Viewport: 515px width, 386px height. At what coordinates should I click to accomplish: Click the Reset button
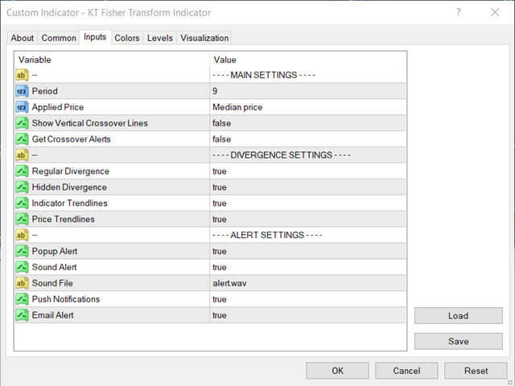pos(476,371)
